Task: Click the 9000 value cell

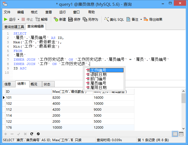Action: tap(114, 110)
